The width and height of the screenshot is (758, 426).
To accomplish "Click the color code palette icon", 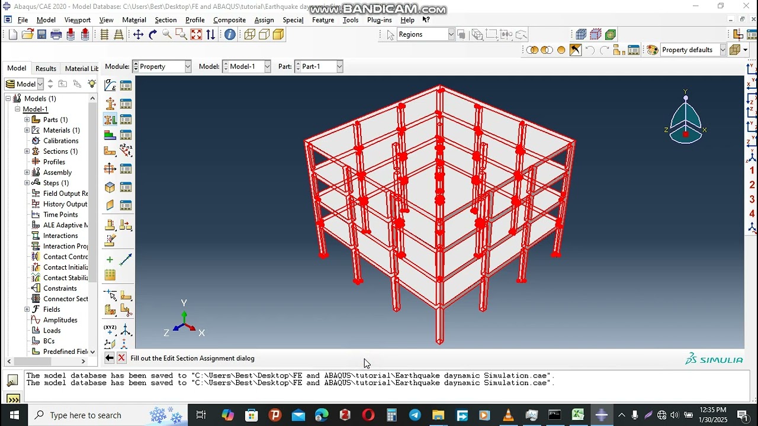I will point(653,50).
